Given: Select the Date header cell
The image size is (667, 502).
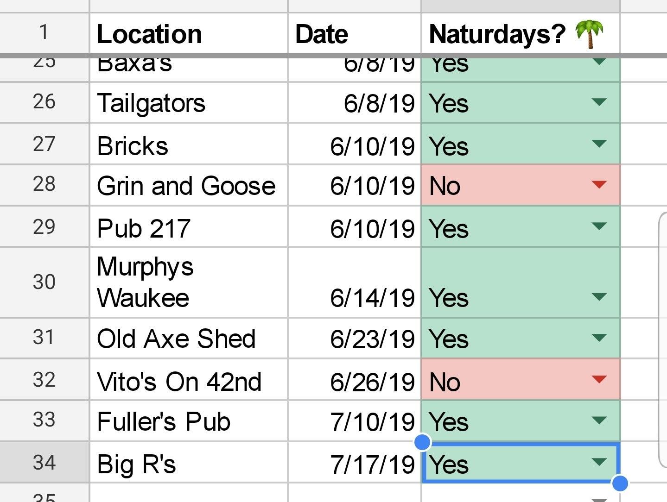Looking at the screenshot, I should [x=355, y=34].
